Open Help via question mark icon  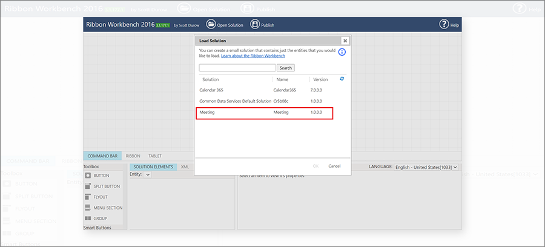coord(444,24)
